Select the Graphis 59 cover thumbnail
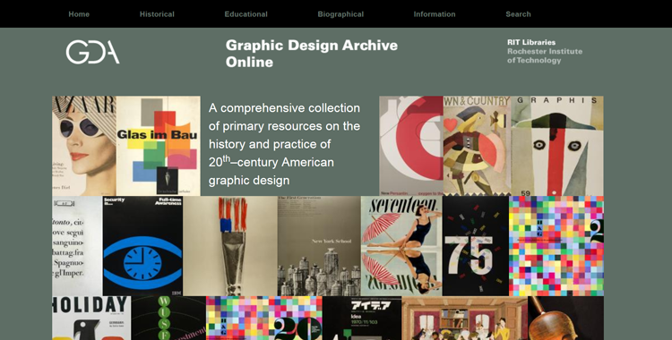This screenshot has width=672, height=340. (x=557, y=146)
